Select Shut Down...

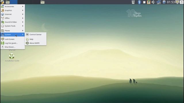[x=13, y=47]
